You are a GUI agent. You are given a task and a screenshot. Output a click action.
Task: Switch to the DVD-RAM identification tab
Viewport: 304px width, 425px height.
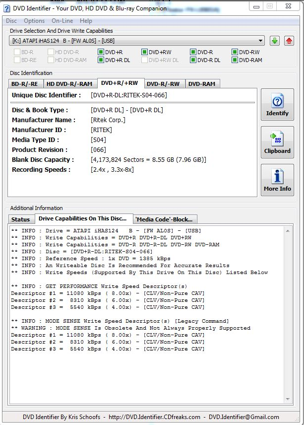(202, 84)
